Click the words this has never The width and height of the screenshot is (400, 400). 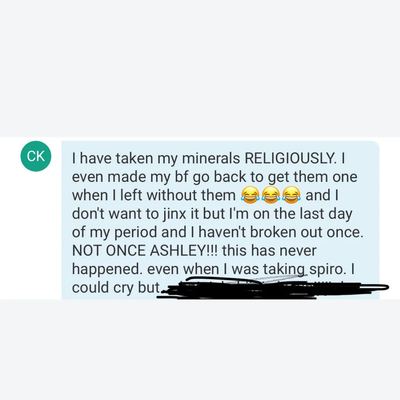[x=269, y=250]
